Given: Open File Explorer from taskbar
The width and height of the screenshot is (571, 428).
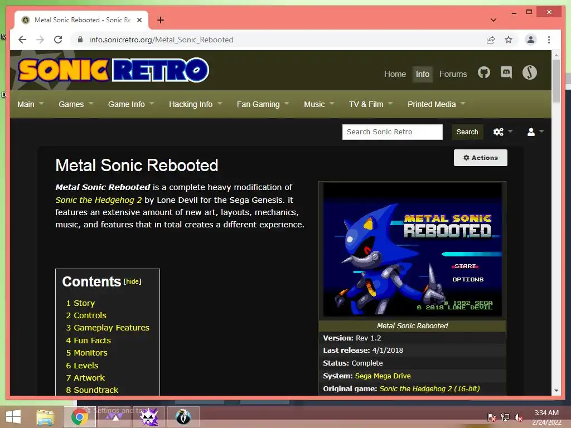Looking at the screenshot, I should coord(45,417).
